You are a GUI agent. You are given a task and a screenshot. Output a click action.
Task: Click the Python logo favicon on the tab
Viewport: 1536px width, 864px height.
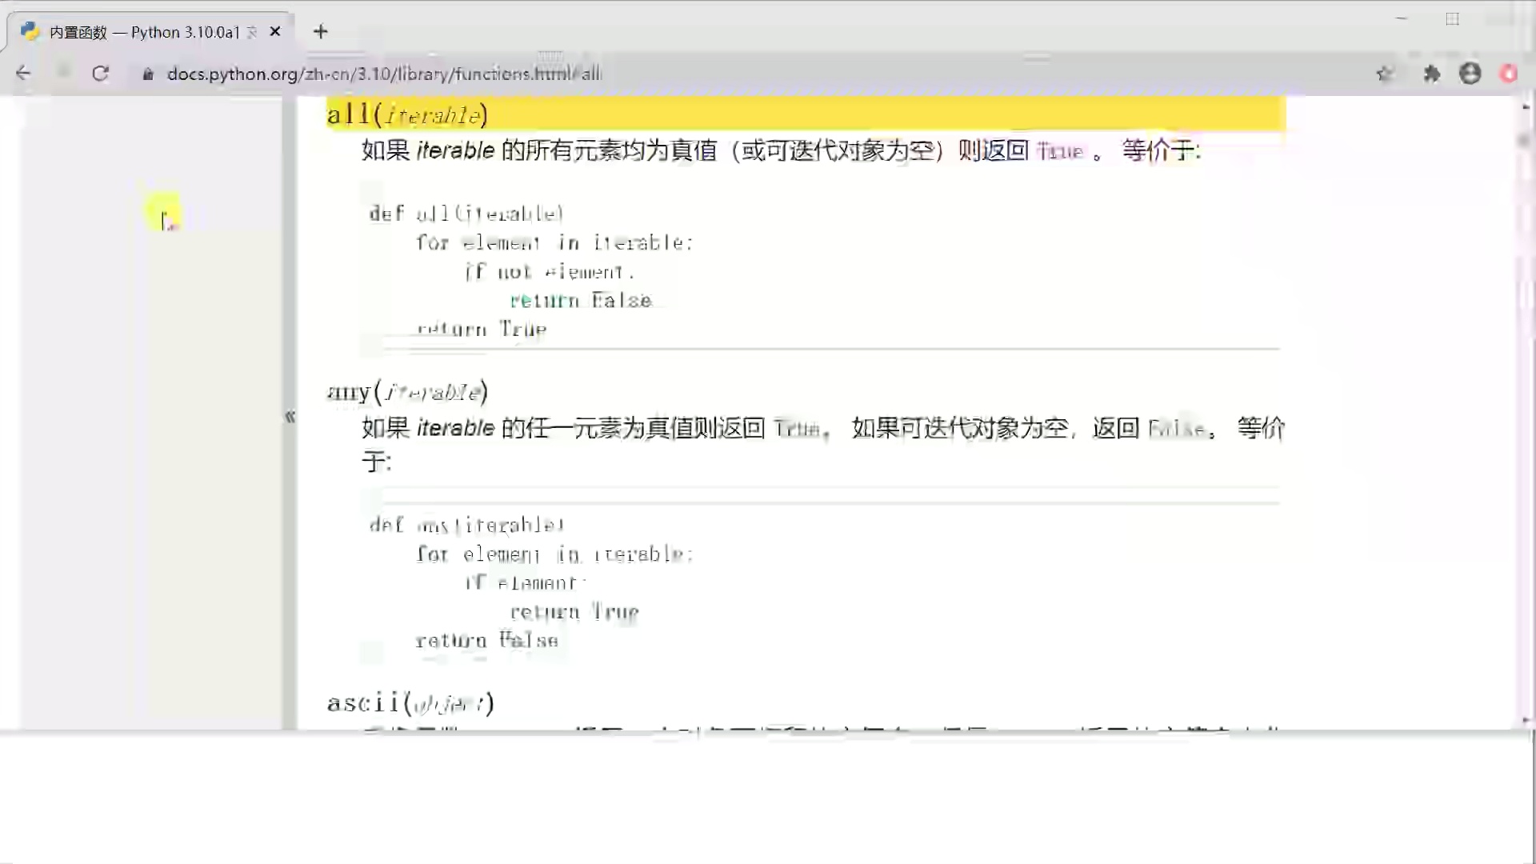(30, 32)
